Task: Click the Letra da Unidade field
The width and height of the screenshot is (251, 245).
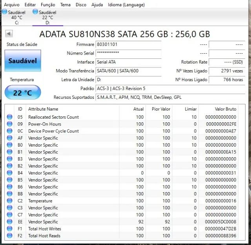Action: [x=128, y=80]
